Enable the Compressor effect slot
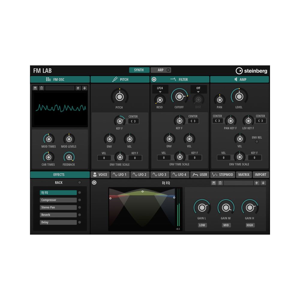Screen dimensions: 300x300 [x=79, y=200]
